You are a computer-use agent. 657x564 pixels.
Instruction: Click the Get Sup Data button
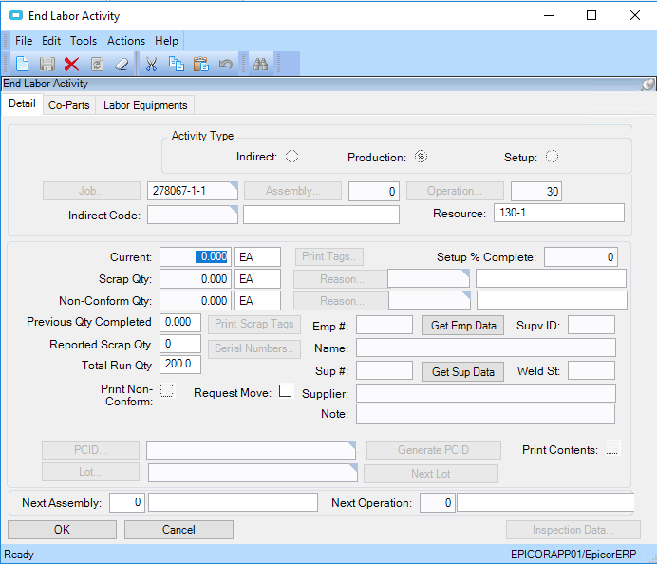[463, 371]
